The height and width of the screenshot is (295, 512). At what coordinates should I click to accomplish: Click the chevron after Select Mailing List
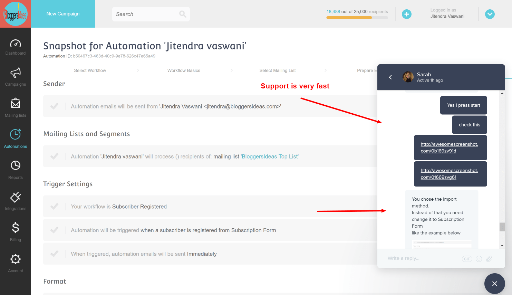pos(326,70)
